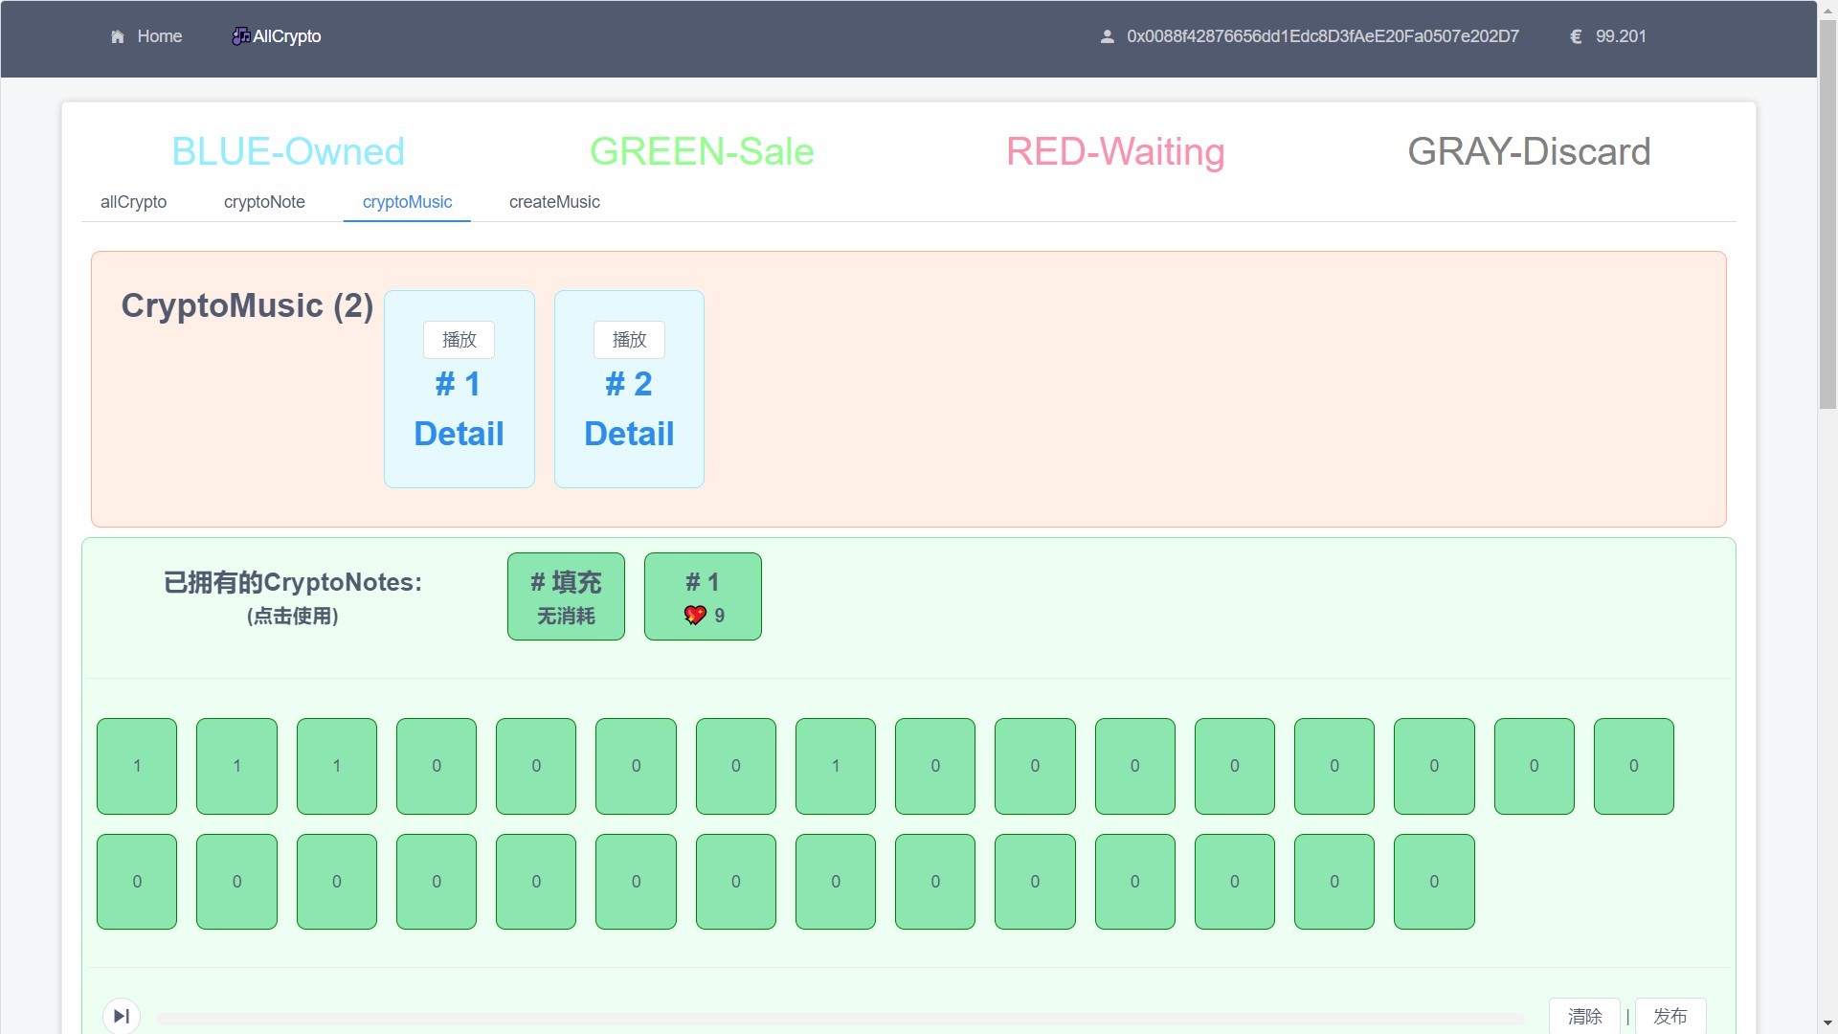
Task: Click the GRAY-Discard legend heading
Action: [1529, 151]
